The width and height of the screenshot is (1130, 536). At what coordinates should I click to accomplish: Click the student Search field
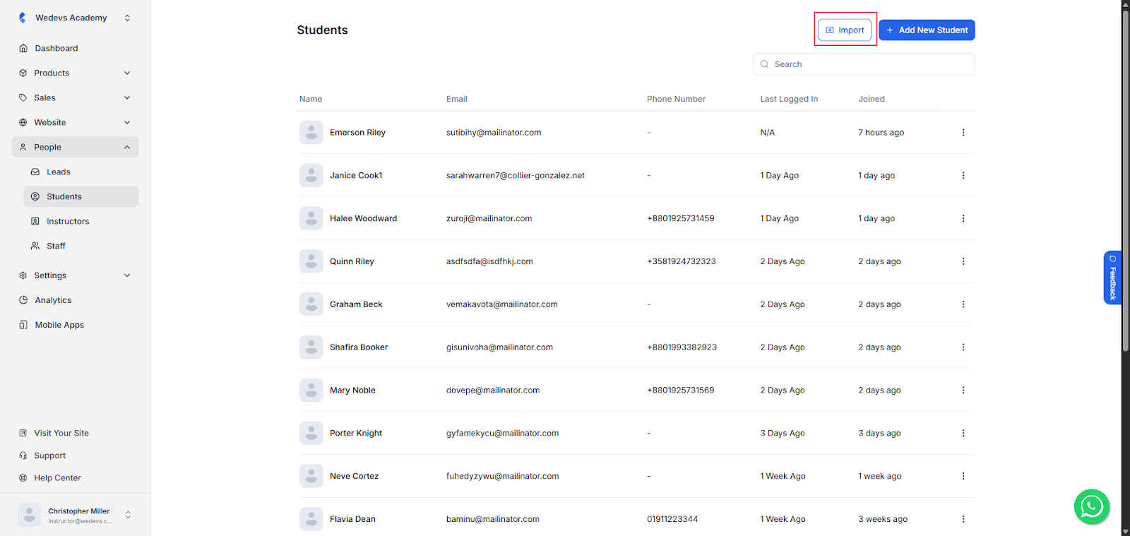pyautogui.click(x=864, y=64)
